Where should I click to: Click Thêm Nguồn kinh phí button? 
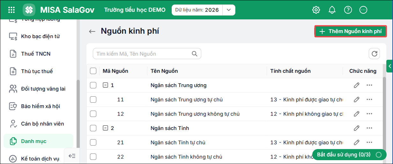350,31
